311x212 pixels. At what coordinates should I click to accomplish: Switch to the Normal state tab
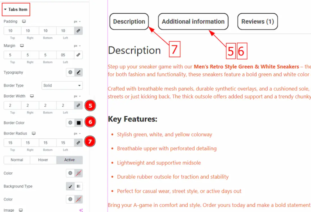[x=17, y=160]
